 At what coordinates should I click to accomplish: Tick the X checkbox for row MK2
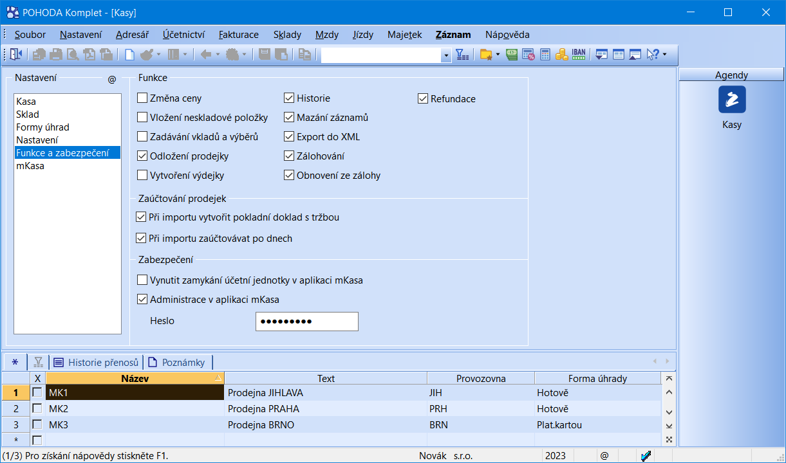point(37,408)
